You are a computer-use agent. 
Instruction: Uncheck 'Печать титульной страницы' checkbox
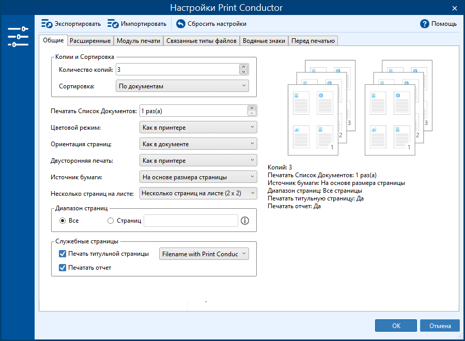coord(63,254)
